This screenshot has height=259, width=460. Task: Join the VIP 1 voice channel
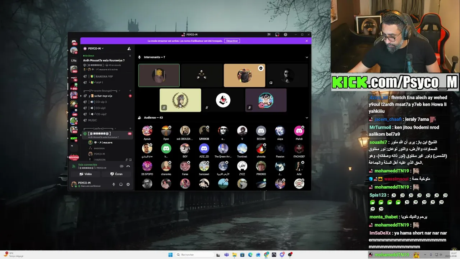pos(107,82)
